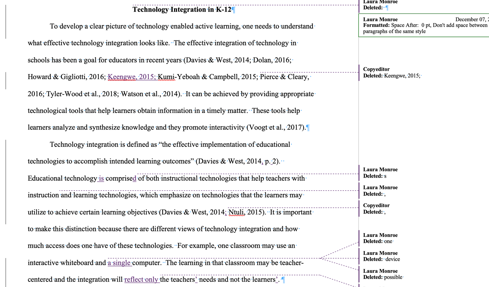Click Laura Monroe's 'Deleted: ,' comma balloon
The width and height of the screenshot is (489, 287).
(380, 191)
